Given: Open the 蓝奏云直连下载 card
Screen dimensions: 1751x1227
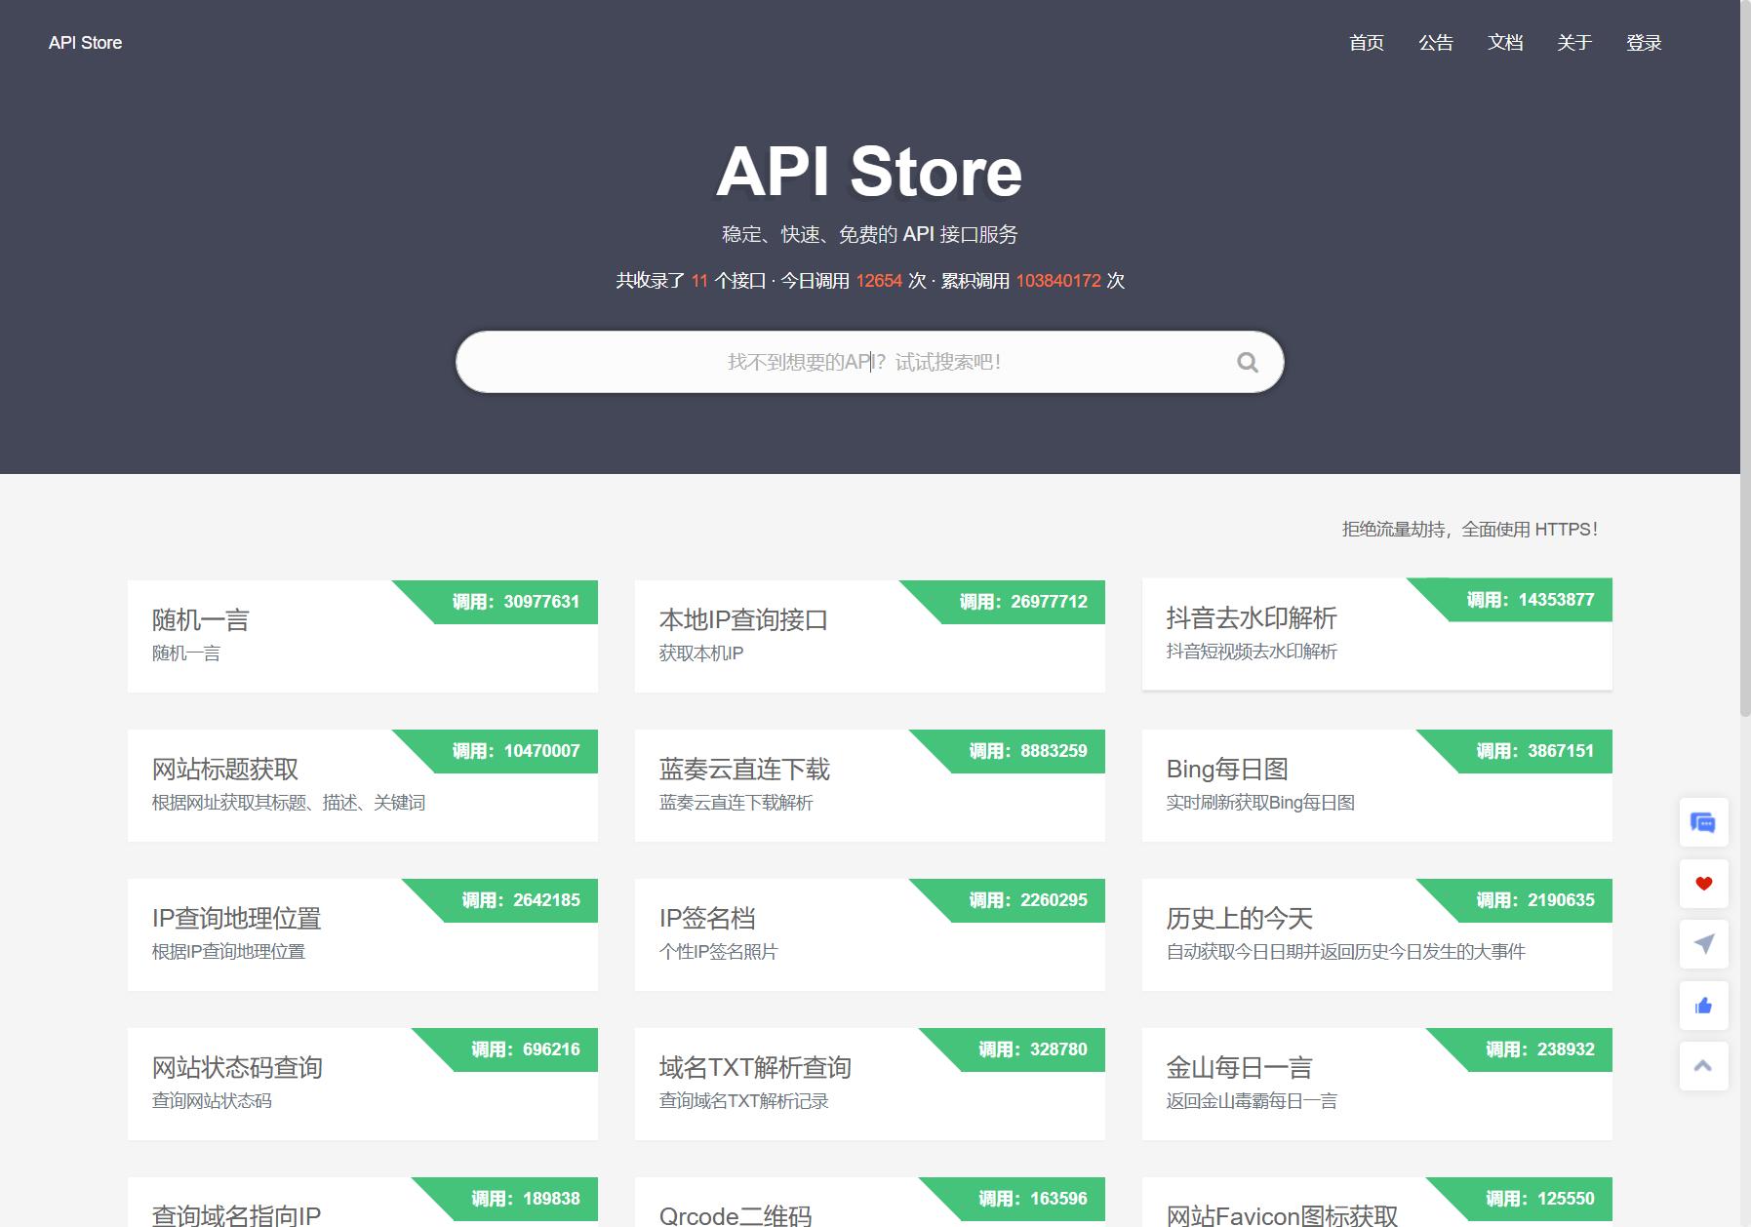Looking at the screenshot, I should point(870,785).
